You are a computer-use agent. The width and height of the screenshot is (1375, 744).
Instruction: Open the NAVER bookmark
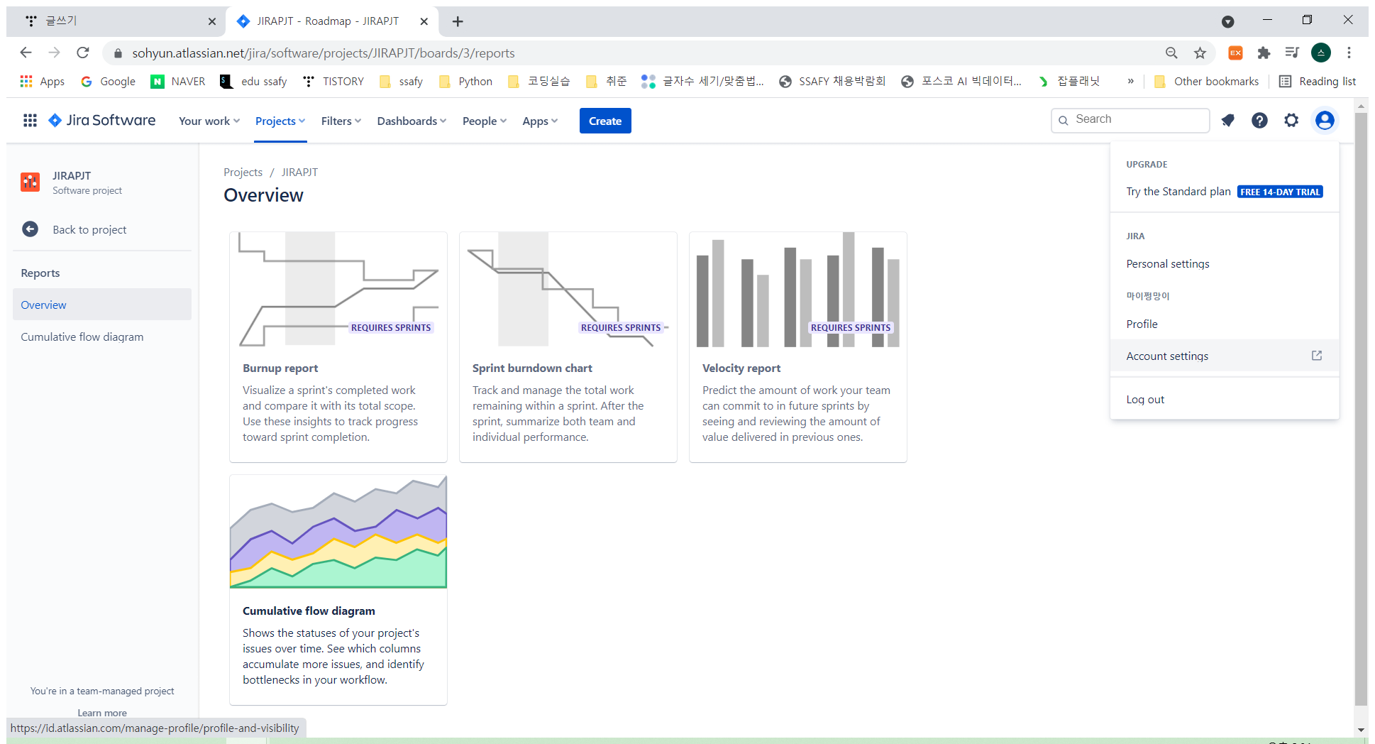pyautogui.click(x=178, y=82)
